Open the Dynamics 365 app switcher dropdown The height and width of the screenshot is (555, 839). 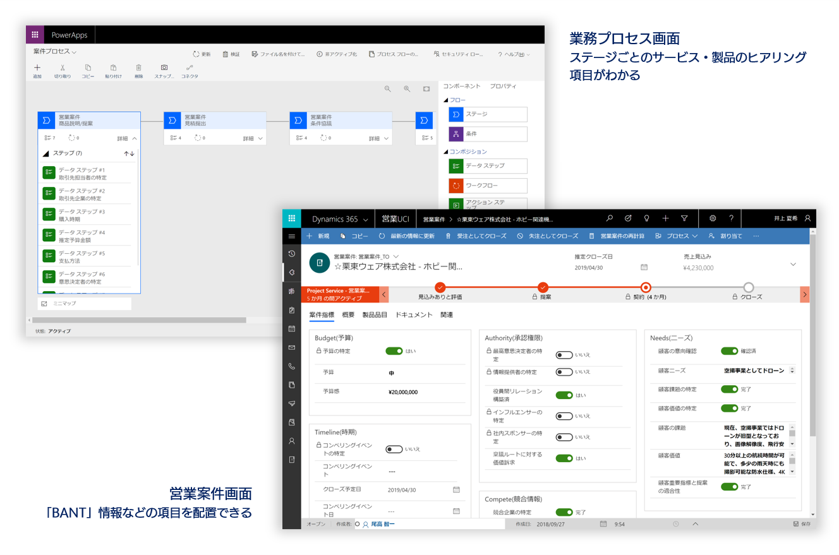click(x=340, y=219)
